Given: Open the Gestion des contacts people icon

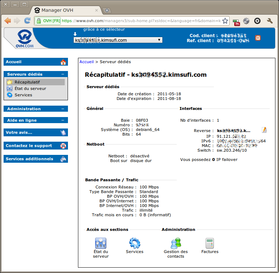Looking at the screenshot, I should click(x=176, y=243).
